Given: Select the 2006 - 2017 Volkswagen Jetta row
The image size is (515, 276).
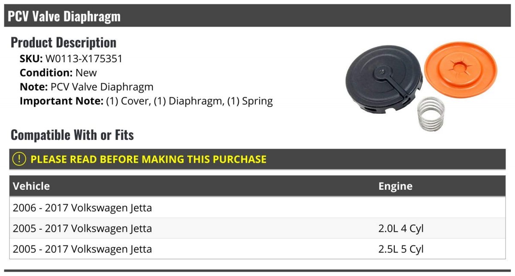Looking at the screenshot, I should tap(257, 208).
